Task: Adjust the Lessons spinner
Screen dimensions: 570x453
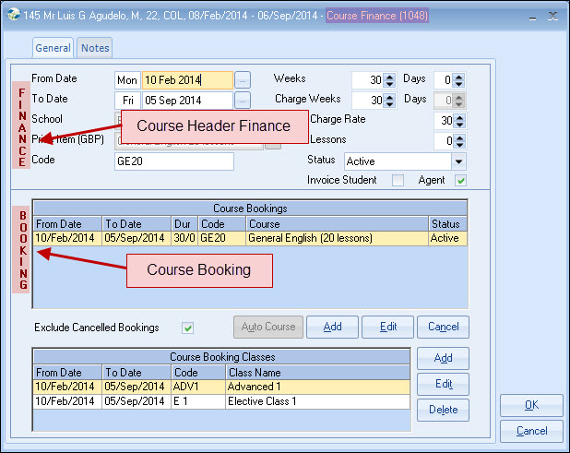Action: coord(458,141)
